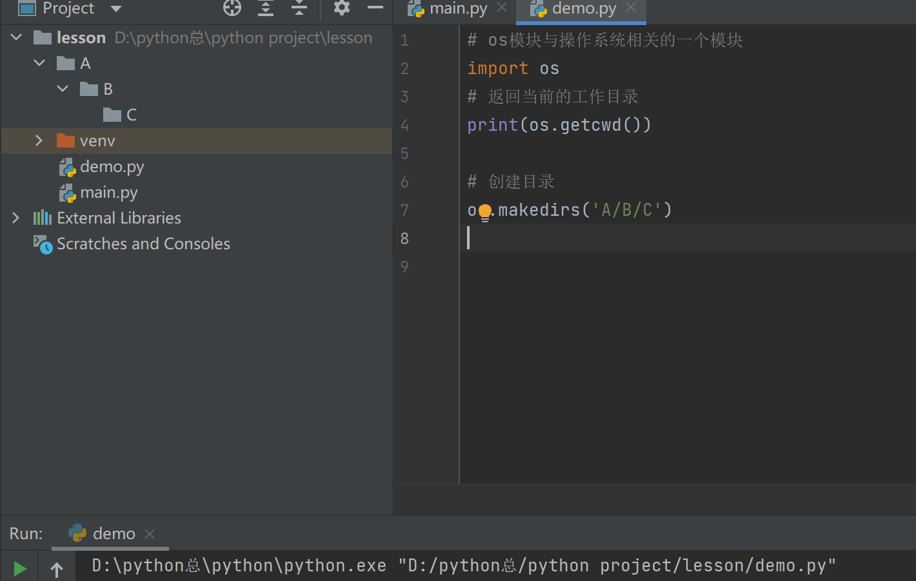This screenshot has width=916, height=581.
Task: Click the print(os.getcwd()) line
Action: (559, 125)
